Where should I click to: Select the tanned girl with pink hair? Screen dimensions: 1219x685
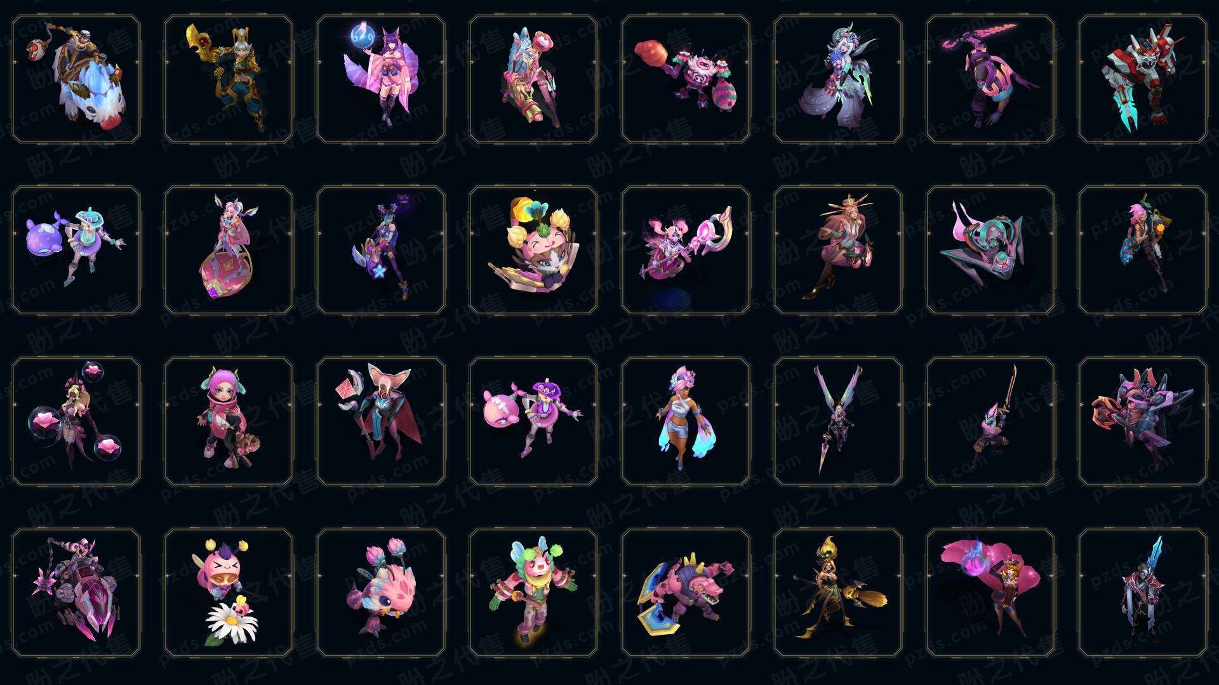[686, 421]
